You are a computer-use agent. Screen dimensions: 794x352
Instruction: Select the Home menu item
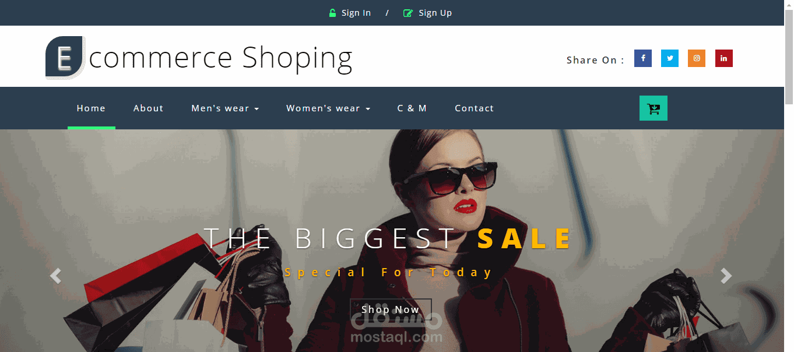[x=91, y=108]
